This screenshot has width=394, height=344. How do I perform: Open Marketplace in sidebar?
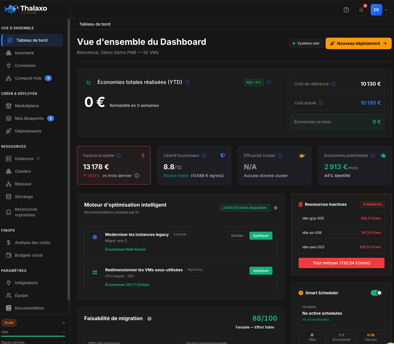[32, 106]
